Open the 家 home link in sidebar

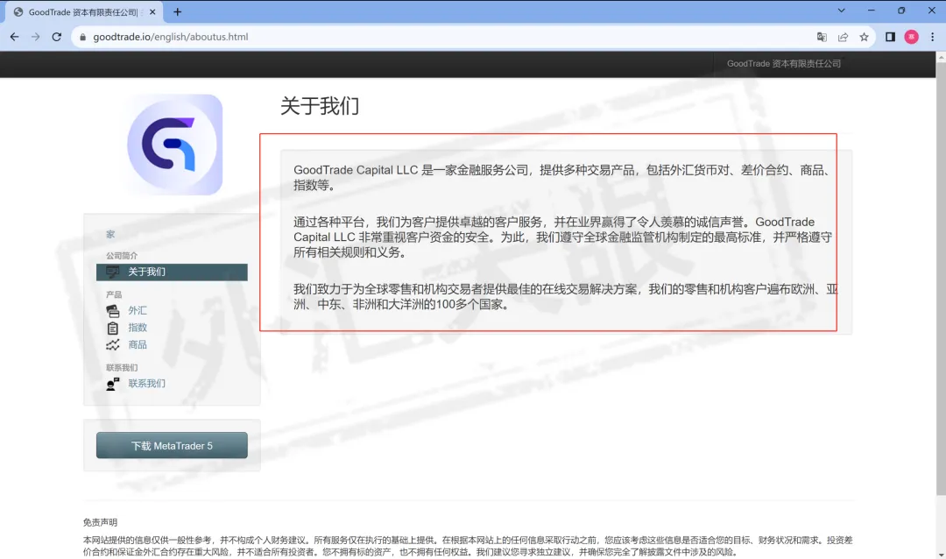click(x=110, y=234)
